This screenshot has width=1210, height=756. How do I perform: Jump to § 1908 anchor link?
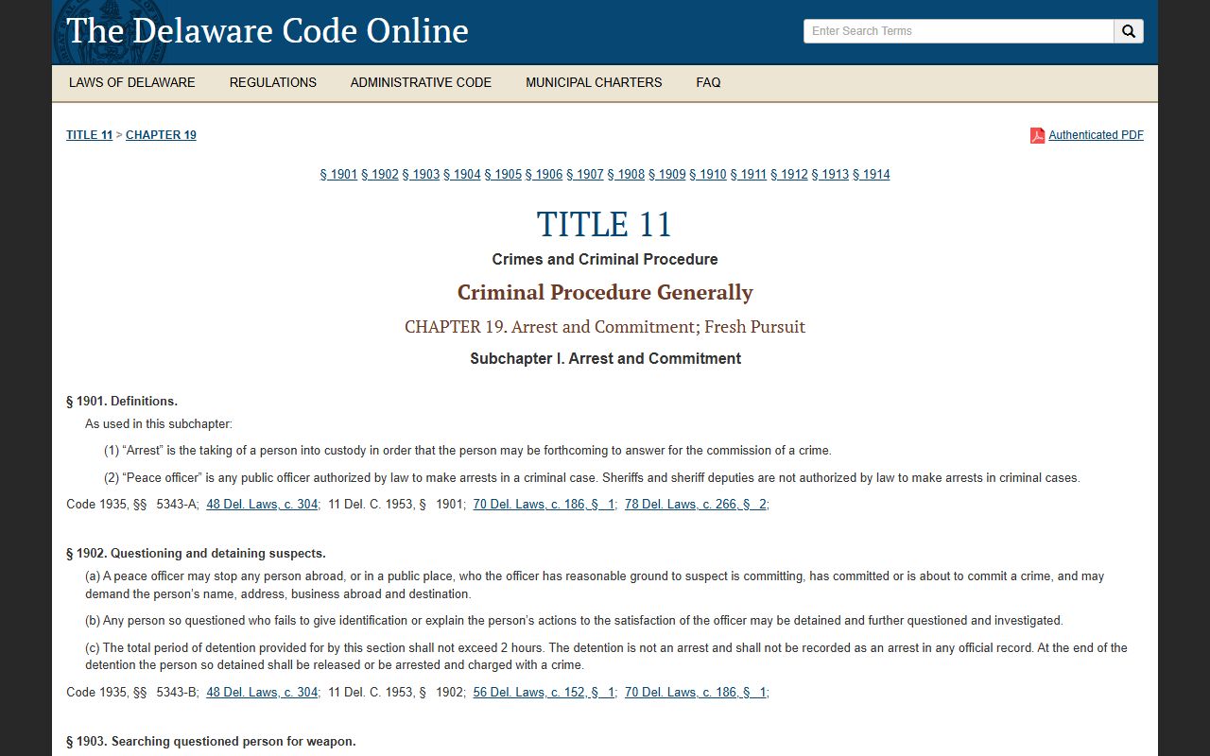coord(626,174)
